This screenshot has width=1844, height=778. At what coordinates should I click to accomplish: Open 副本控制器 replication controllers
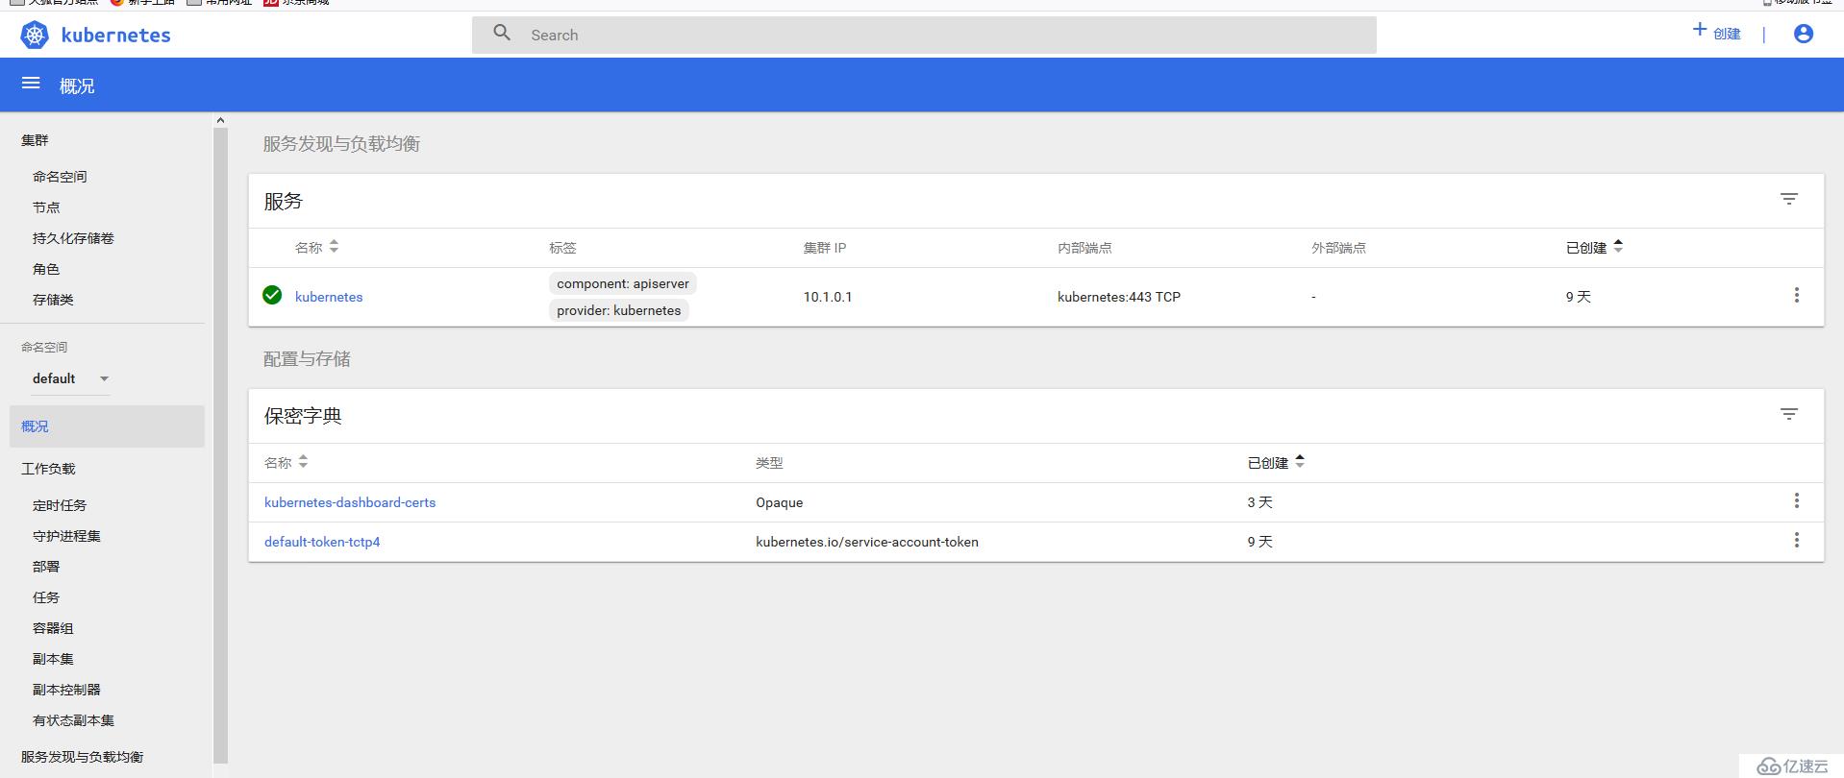click(x=66, y=690)
